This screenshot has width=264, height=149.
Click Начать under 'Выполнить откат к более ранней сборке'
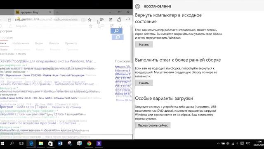coord(144,83)
